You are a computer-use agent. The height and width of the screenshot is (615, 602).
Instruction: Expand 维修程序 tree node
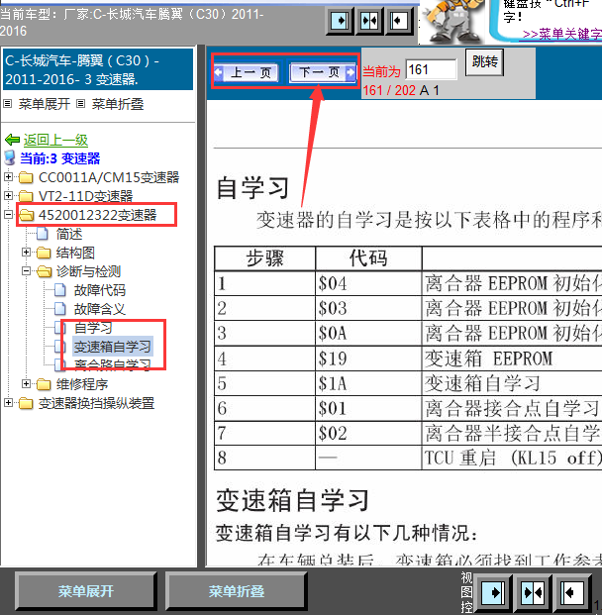pyautogui.click(x=26, y=384)
